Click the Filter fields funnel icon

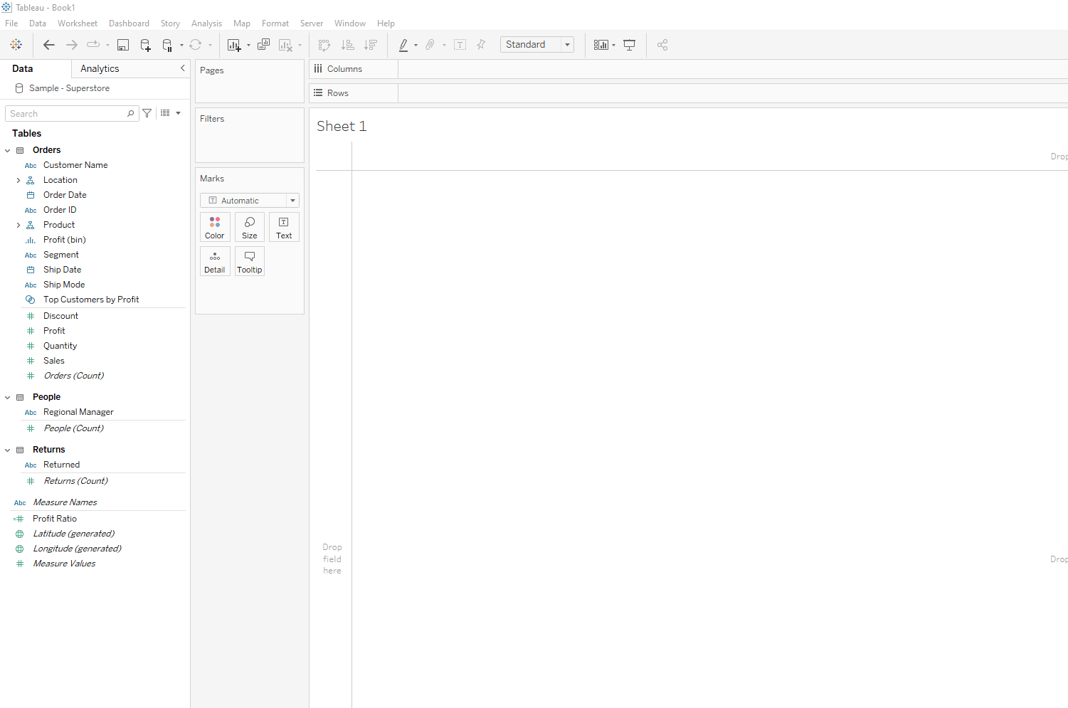[x=147, y=113]
